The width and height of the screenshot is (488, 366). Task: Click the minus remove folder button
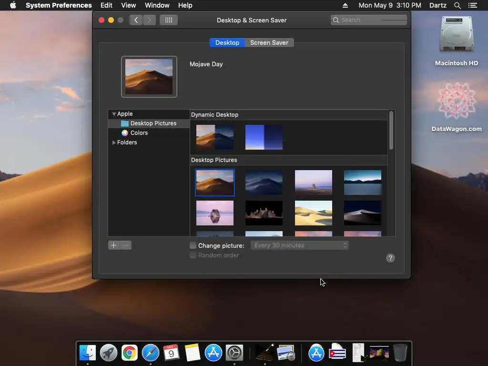click(126, 245)
